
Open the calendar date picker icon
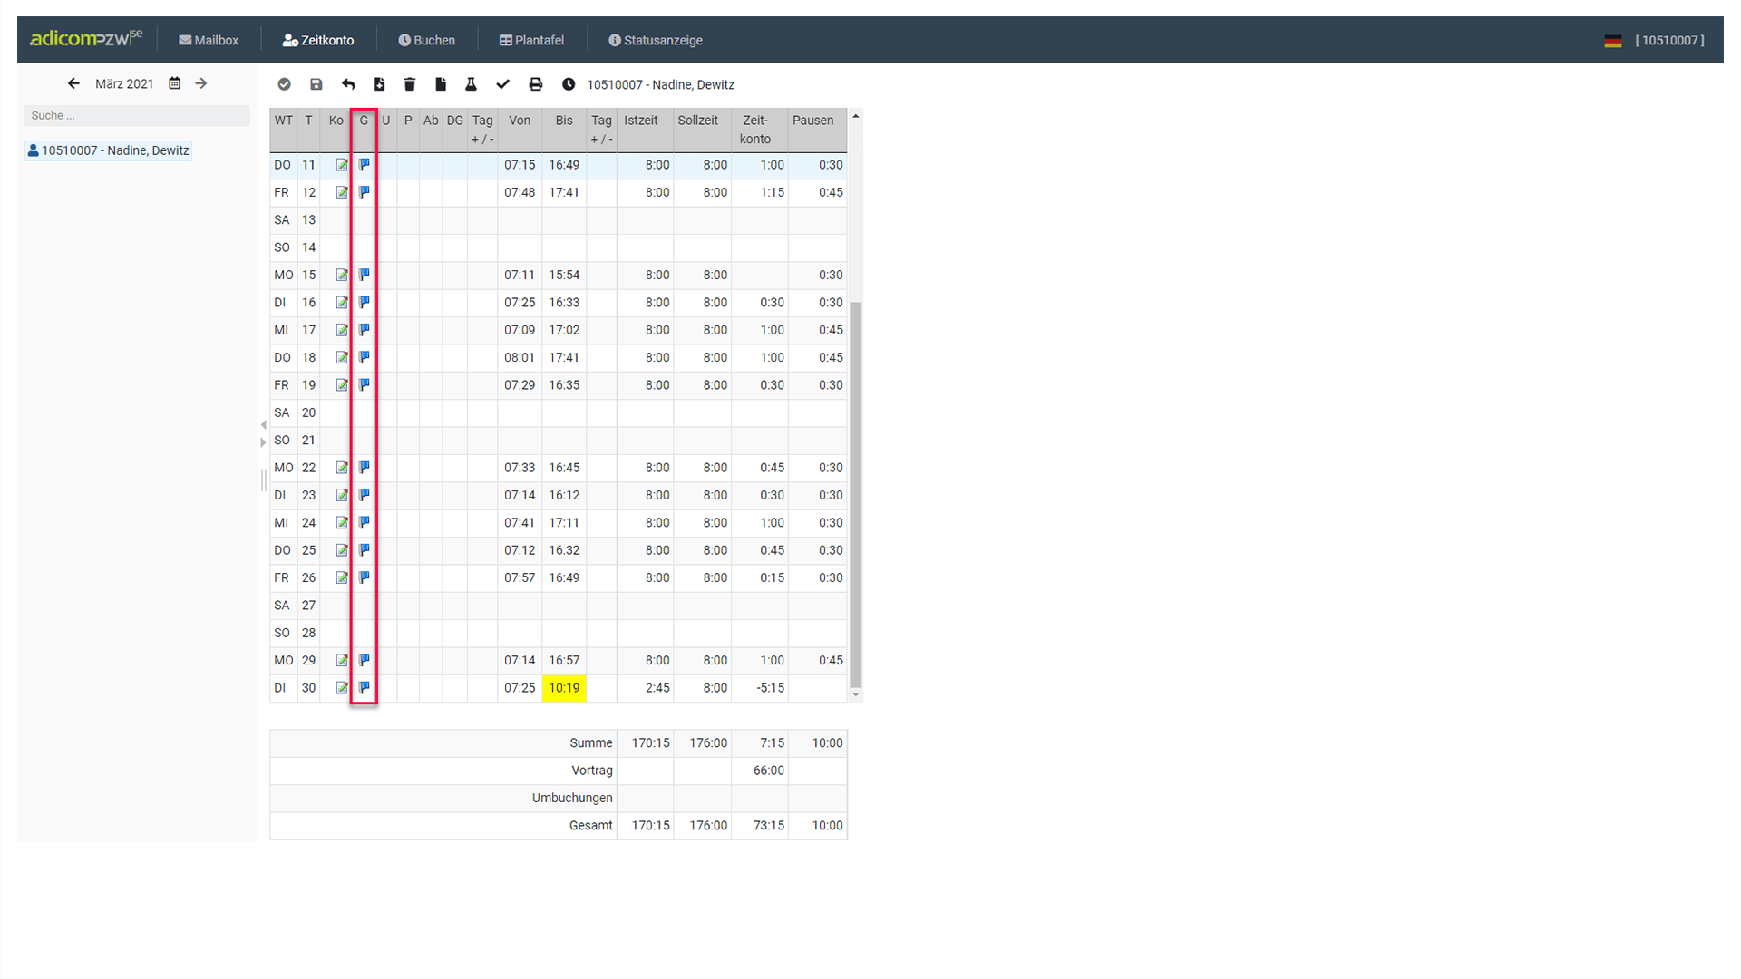click(x=175, y=83)
